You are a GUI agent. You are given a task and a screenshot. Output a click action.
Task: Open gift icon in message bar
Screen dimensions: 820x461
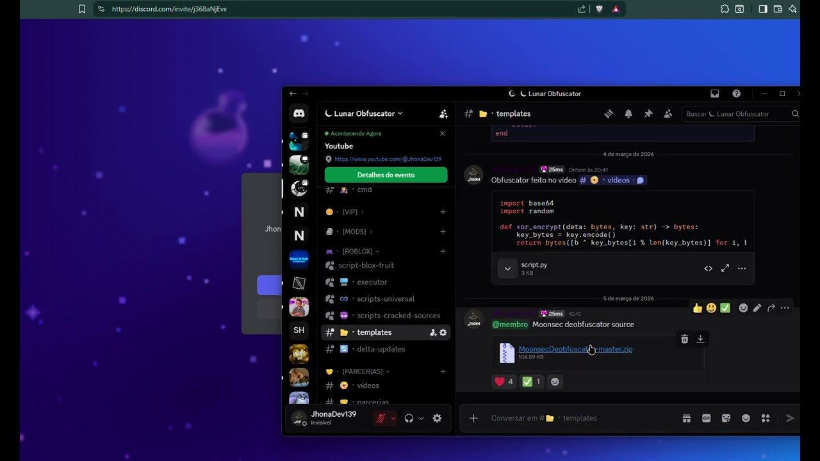[x=687, y=418]
